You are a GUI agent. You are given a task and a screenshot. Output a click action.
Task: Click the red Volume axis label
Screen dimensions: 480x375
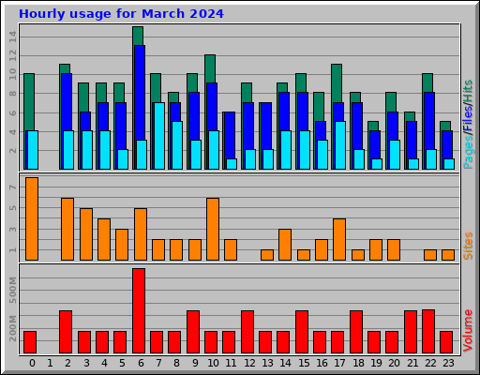(468, 331)
